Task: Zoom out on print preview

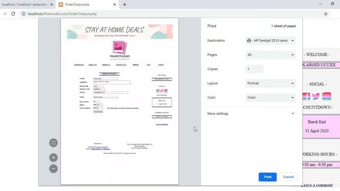Action: 53,169
